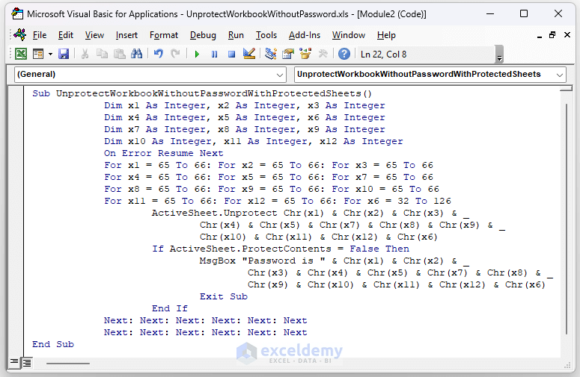Minimize the inner code window
Screen dimensions: 580x377
tap(540, 35)
